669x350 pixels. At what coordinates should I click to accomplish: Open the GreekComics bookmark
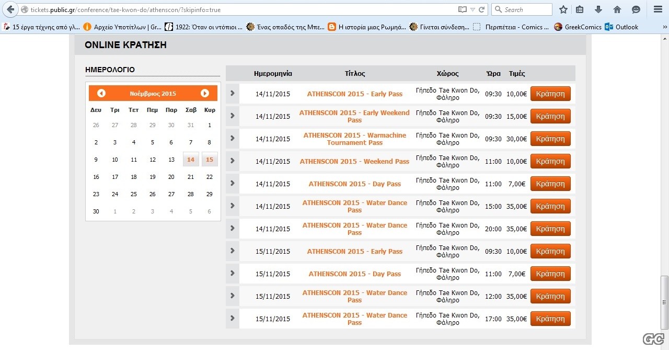point(578,27)
